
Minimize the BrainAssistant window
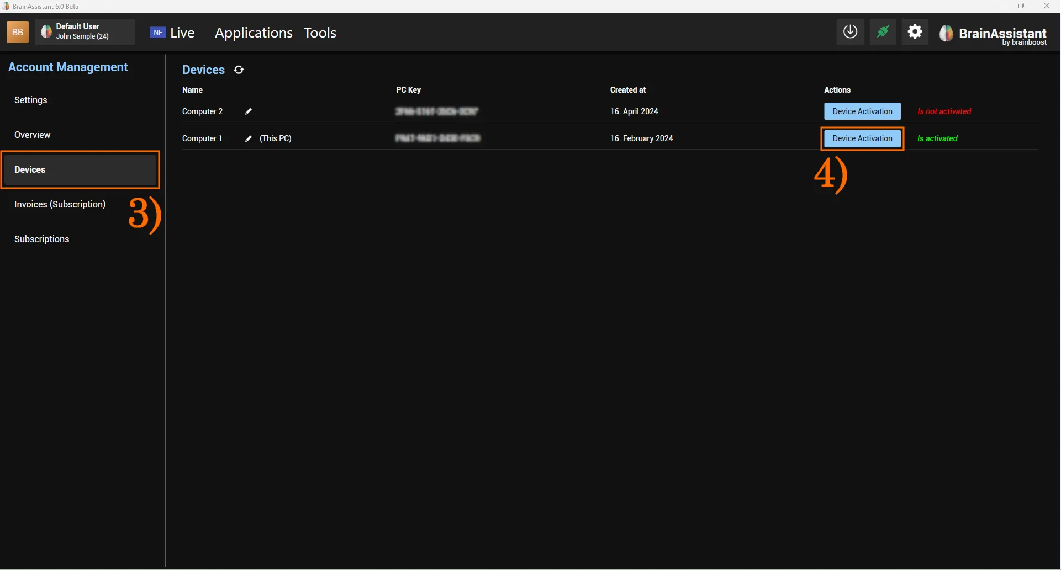(x=996, y=6)
